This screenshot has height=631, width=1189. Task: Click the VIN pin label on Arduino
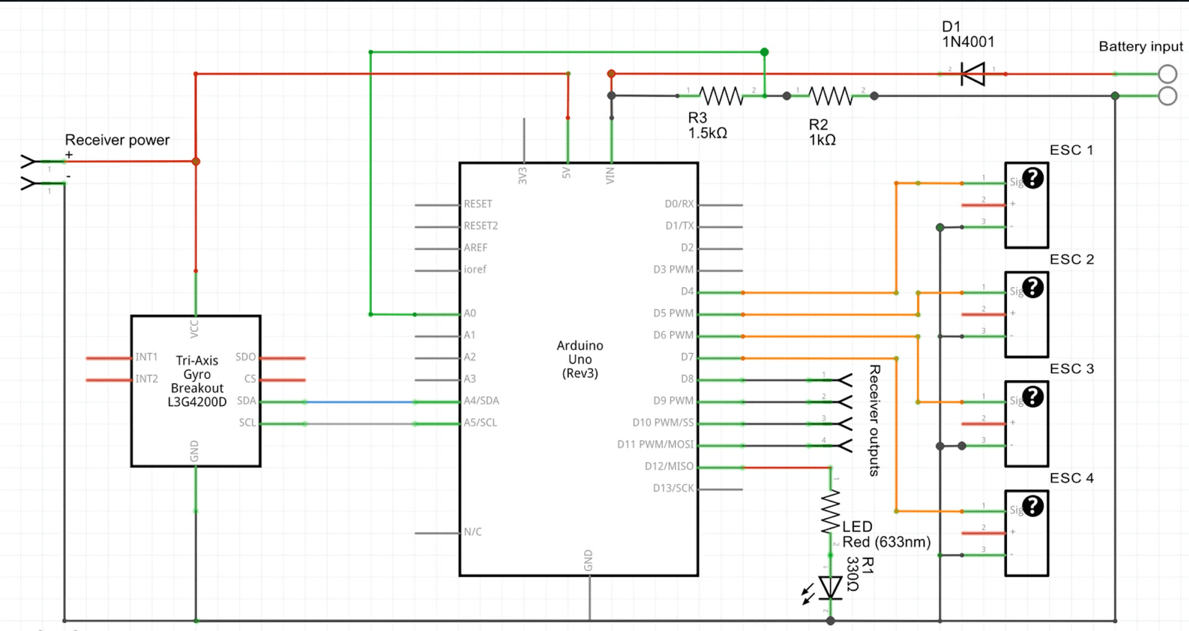point(610,176)
